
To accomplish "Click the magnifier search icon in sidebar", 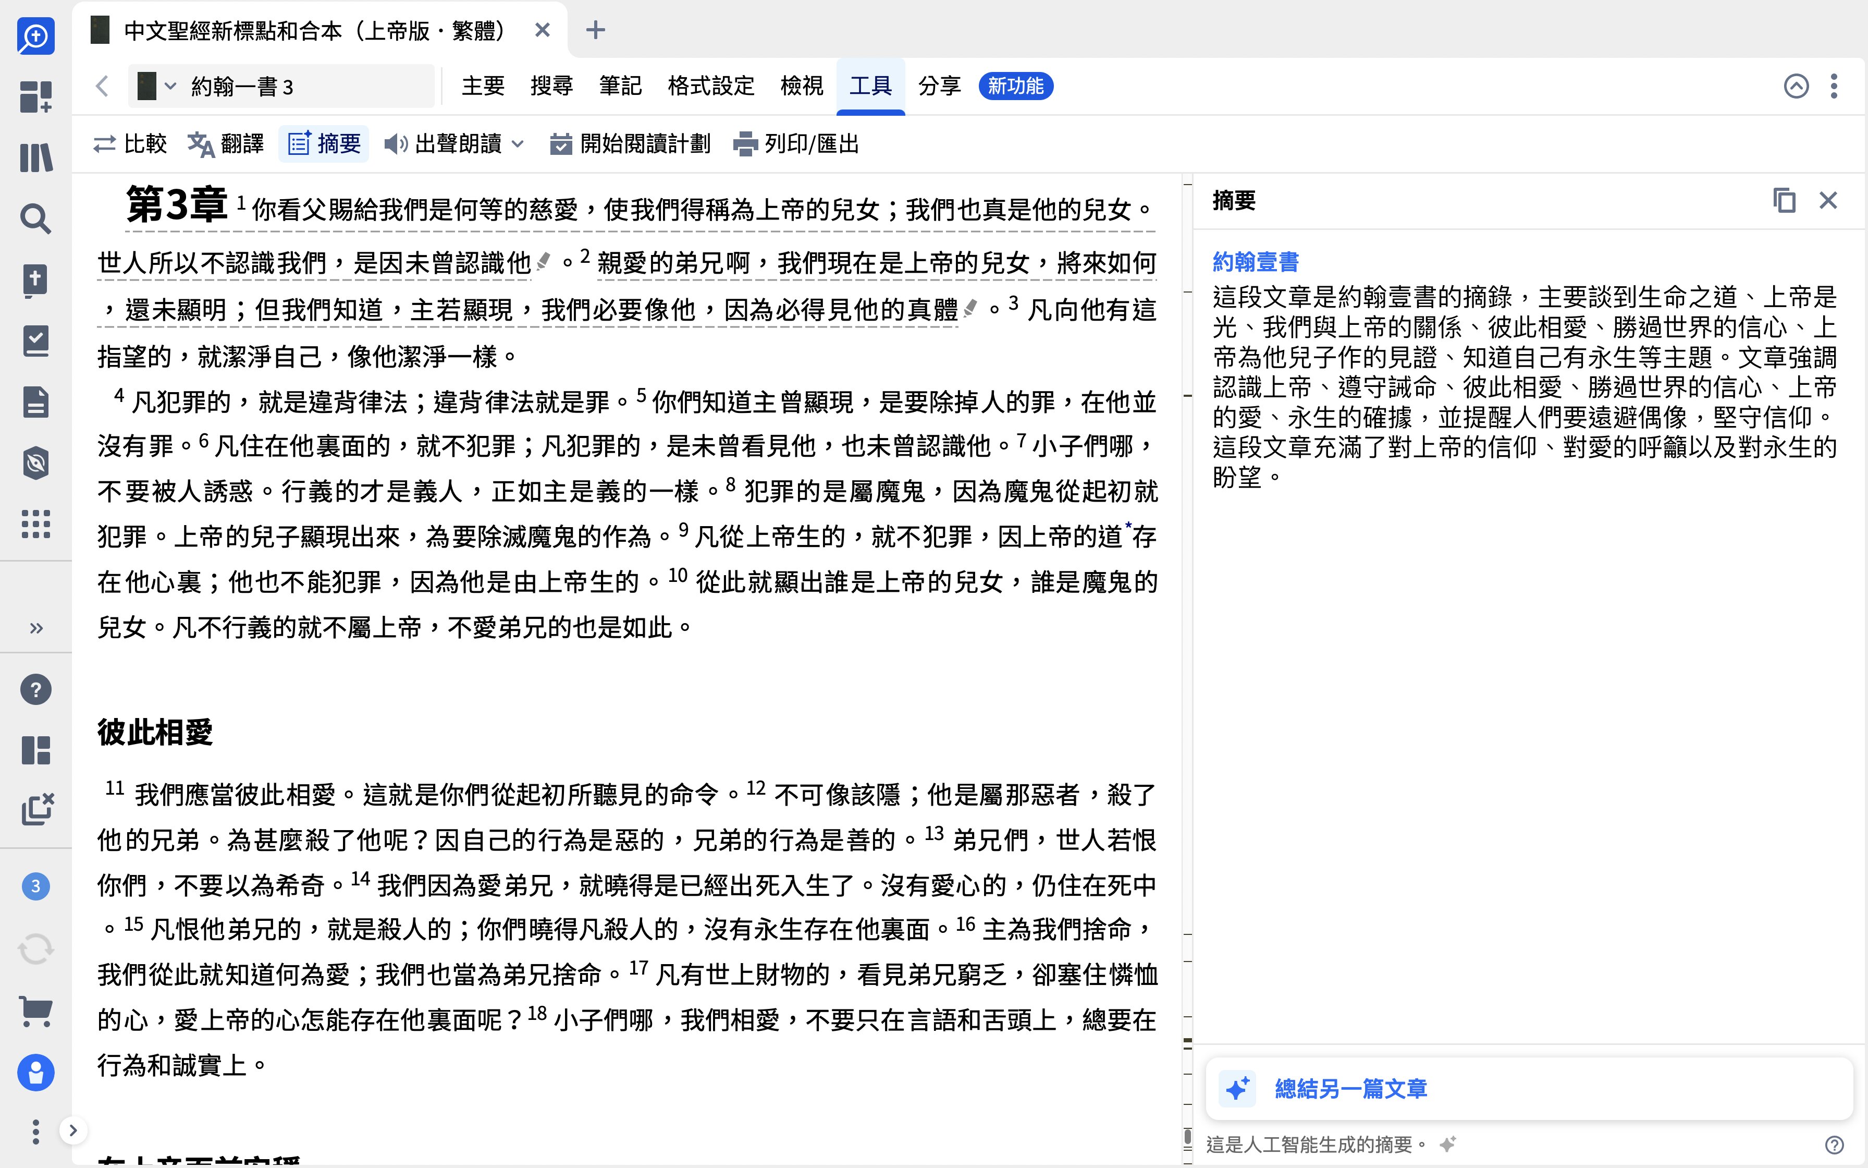I will click(35, 218).
